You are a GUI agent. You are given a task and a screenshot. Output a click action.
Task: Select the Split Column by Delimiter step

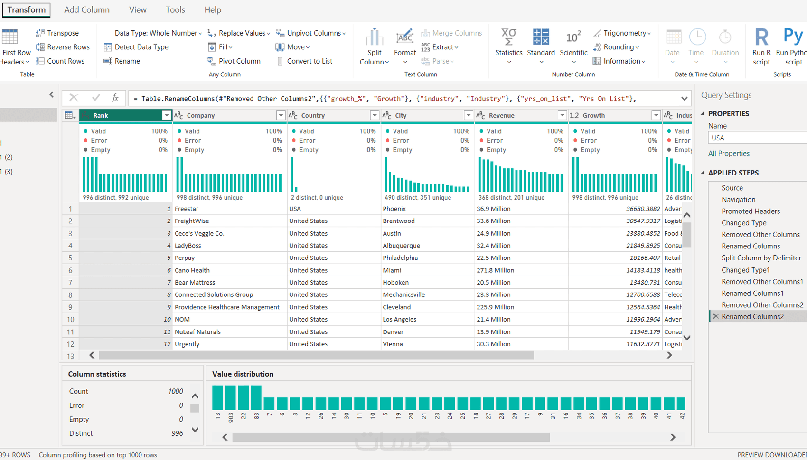pyautogui.click(x=761, y=258)
